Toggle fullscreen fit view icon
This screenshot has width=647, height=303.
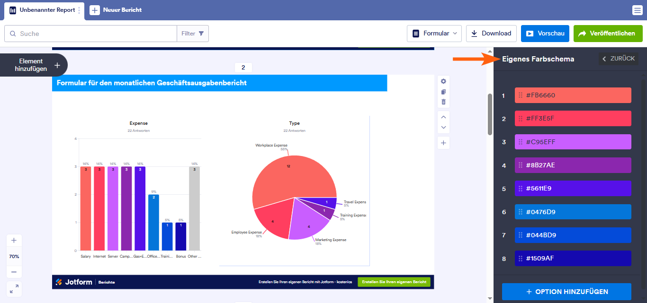(14, 288)
